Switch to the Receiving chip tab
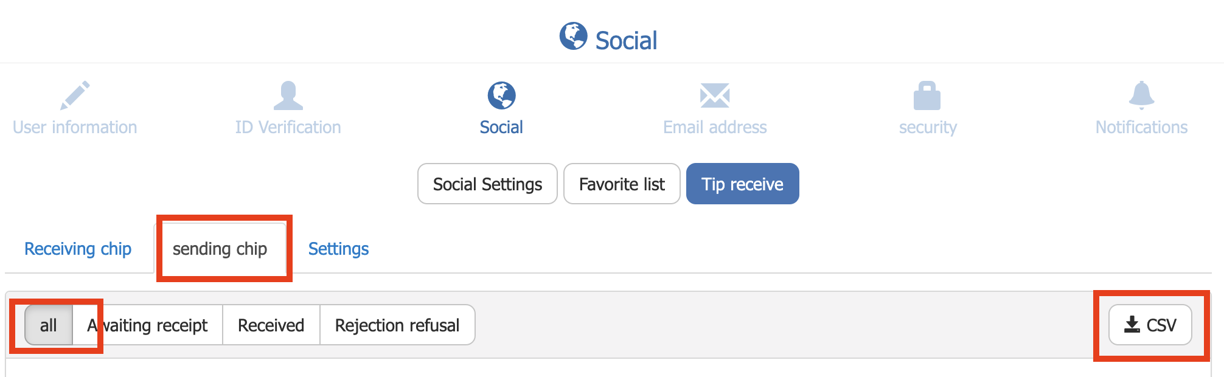The width and height of the screenshot is (1224, 377). click(78, 249)
